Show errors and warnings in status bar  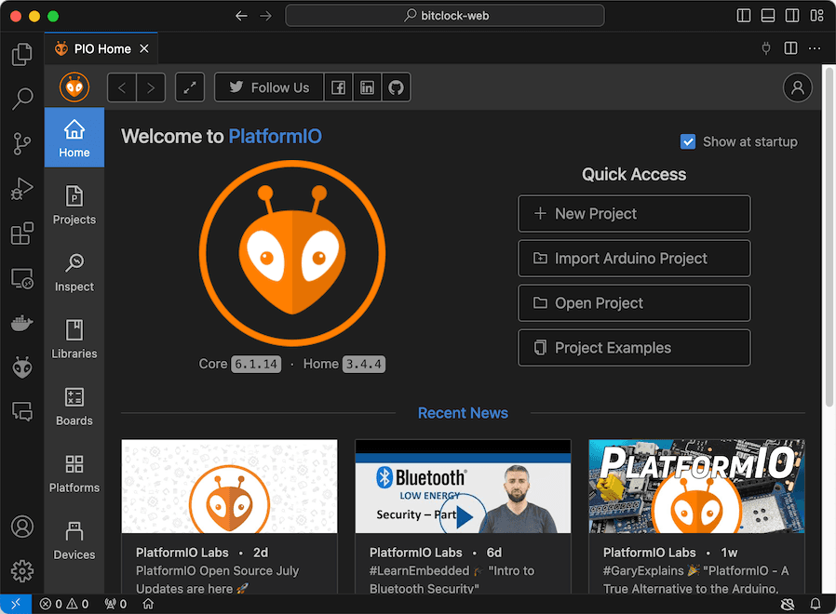pyautogui.click(x=64, y=604)
